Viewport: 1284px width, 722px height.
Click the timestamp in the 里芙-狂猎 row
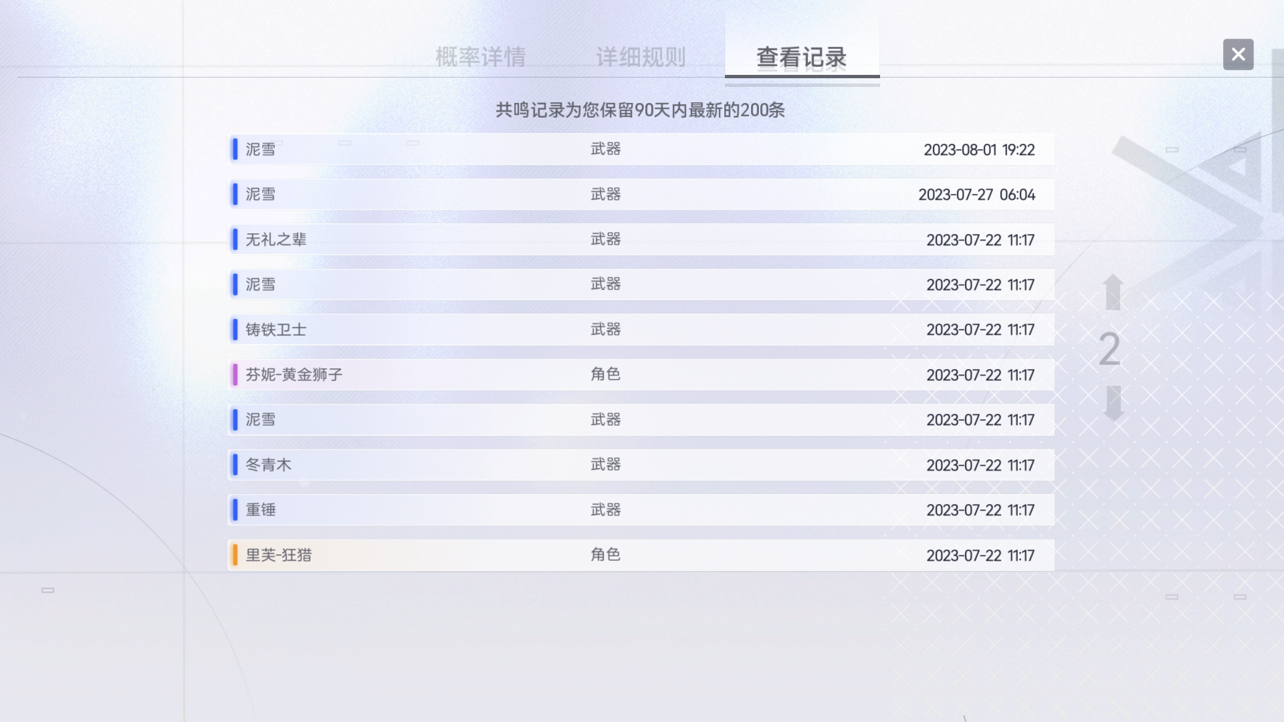(x=980, y=556)
